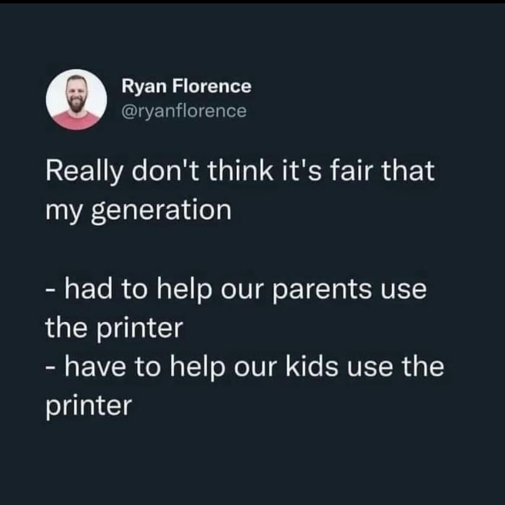Click the final word "printer" of tweet
The width and height of the screenshot is (505, 505).
pos(89,406)
